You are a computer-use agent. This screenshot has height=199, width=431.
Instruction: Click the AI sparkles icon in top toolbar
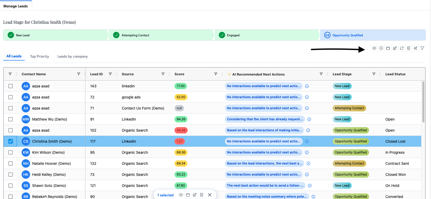tap(415, 48)
